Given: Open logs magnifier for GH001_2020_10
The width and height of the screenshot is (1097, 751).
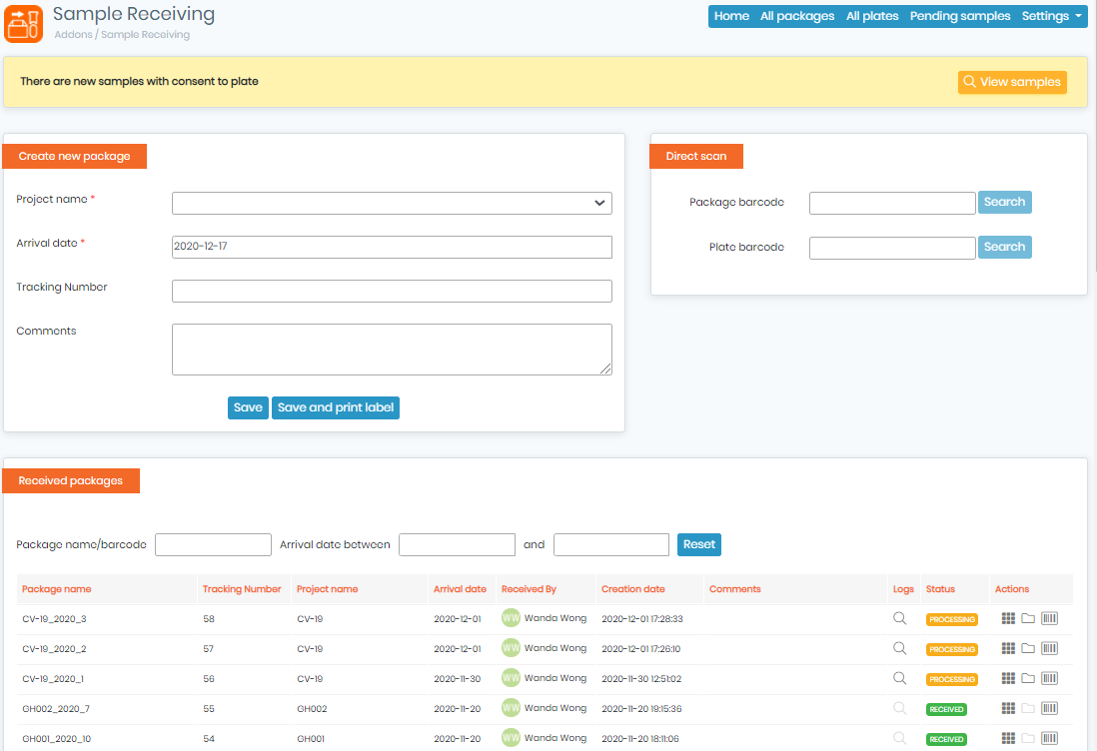Looking at the screenshot, I should [x=900, y=738].
